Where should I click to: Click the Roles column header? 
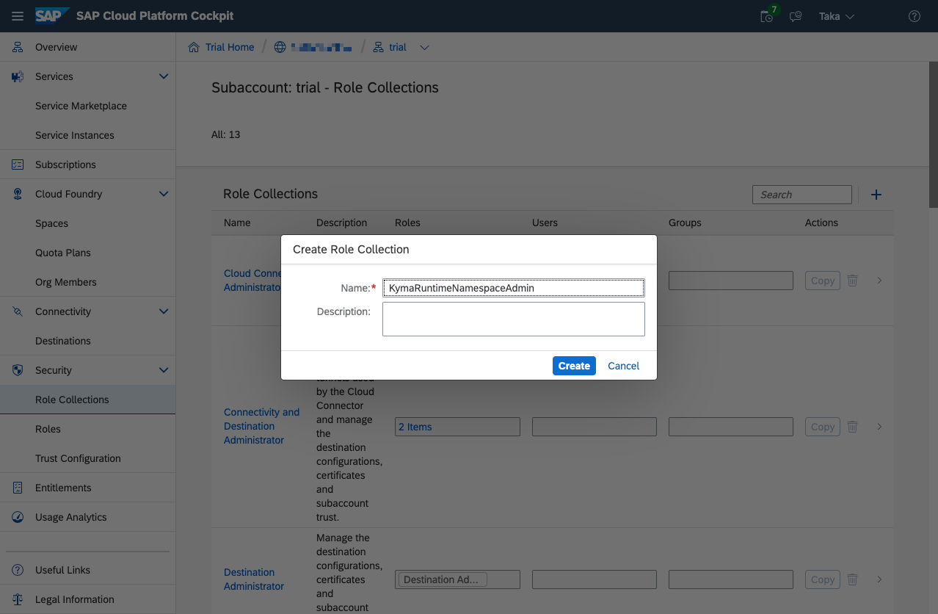point(407,223)
